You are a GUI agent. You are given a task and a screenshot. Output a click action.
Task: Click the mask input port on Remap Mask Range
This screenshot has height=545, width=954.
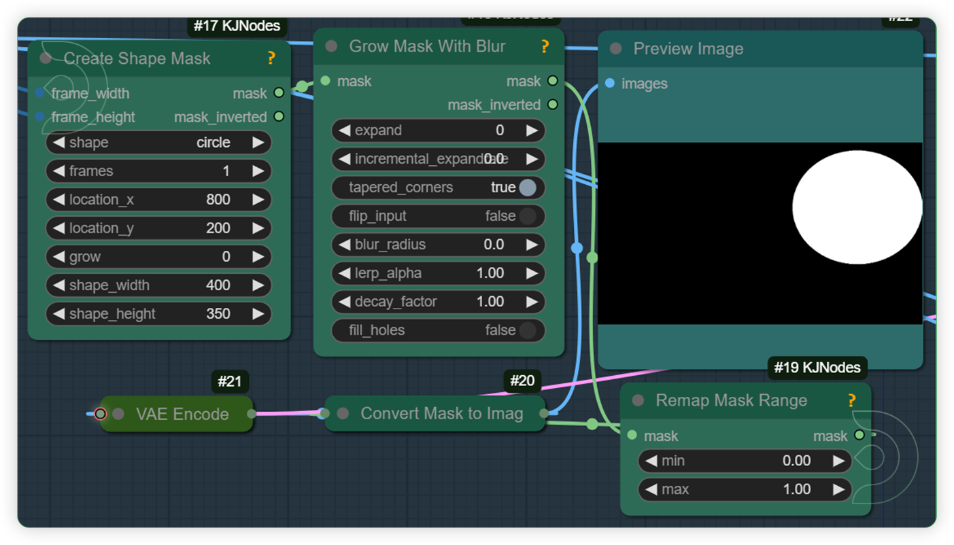coord(632,436)
